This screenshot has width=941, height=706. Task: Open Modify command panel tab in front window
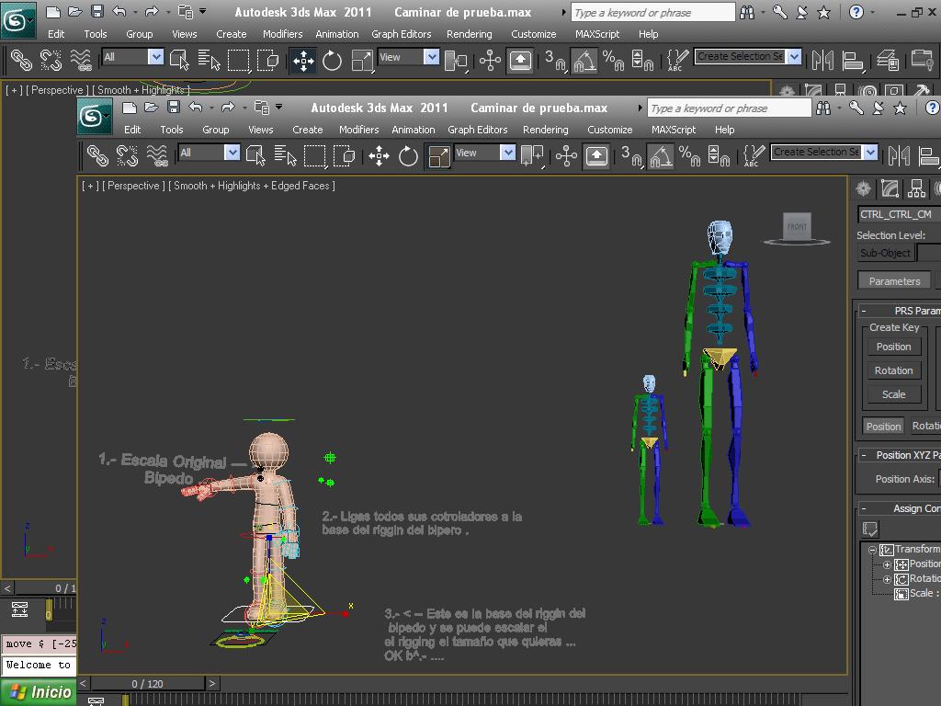(890, 188)
